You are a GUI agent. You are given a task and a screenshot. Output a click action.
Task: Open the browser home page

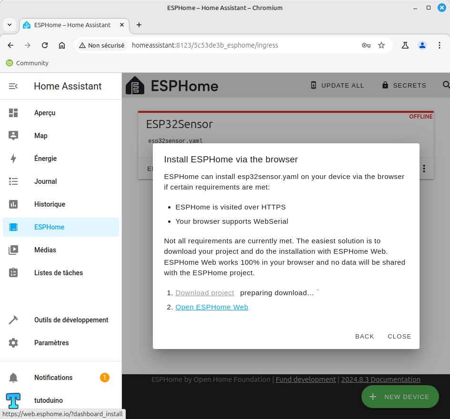62,45
